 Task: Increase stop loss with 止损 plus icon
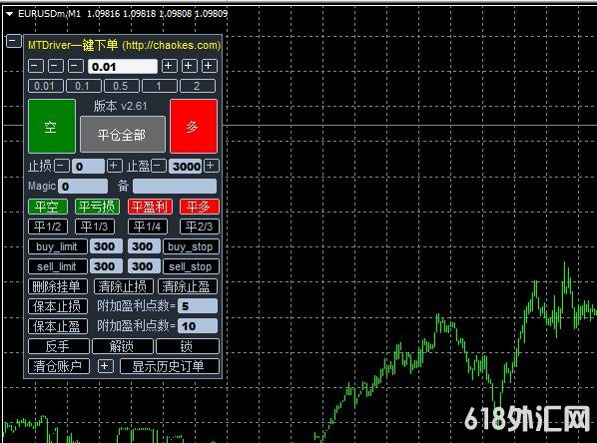click(114, 166)
